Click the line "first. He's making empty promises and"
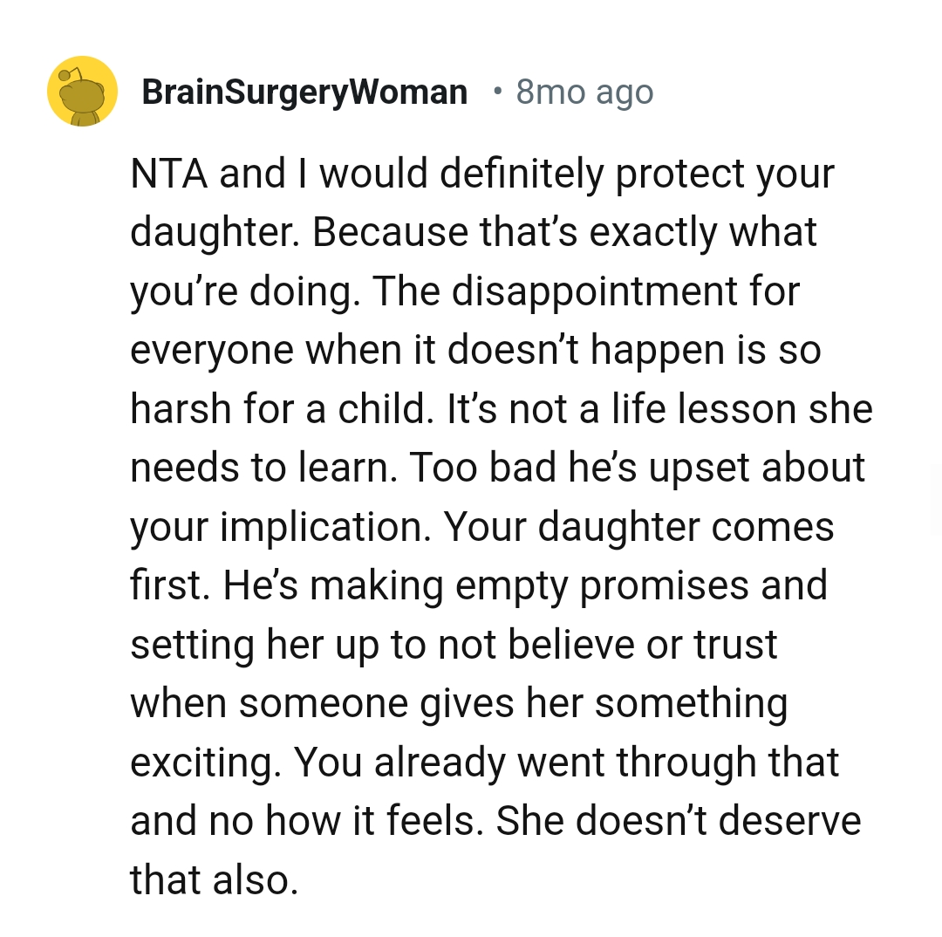 click(478, 586)
